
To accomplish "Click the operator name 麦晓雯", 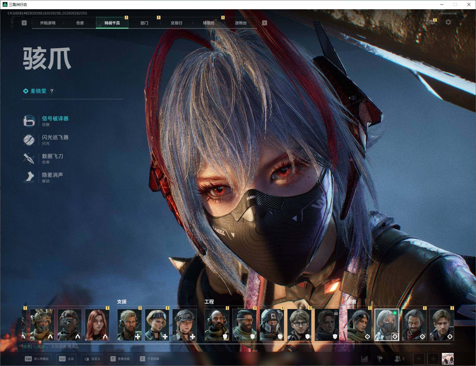I will [38, 91].
